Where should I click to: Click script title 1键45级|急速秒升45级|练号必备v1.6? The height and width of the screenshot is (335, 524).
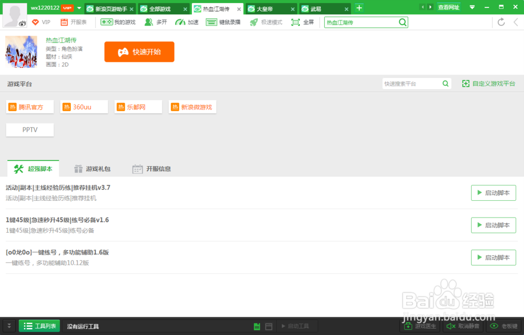coord(57,220)
